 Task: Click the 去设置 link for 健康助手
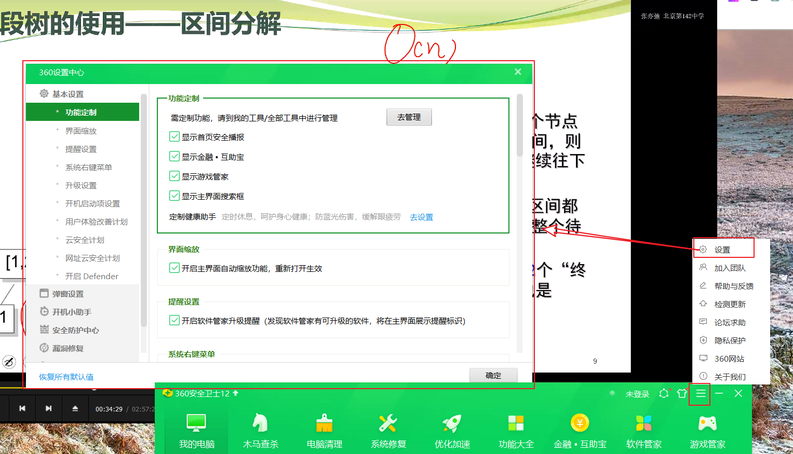(x=421, y=217)
